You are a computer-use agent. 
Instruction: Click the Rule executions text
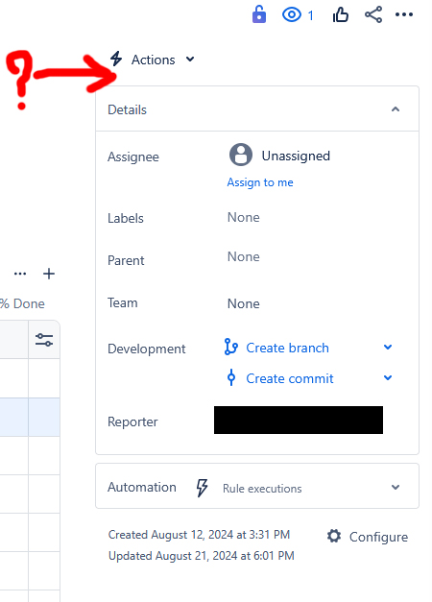(x=262, y=489)
